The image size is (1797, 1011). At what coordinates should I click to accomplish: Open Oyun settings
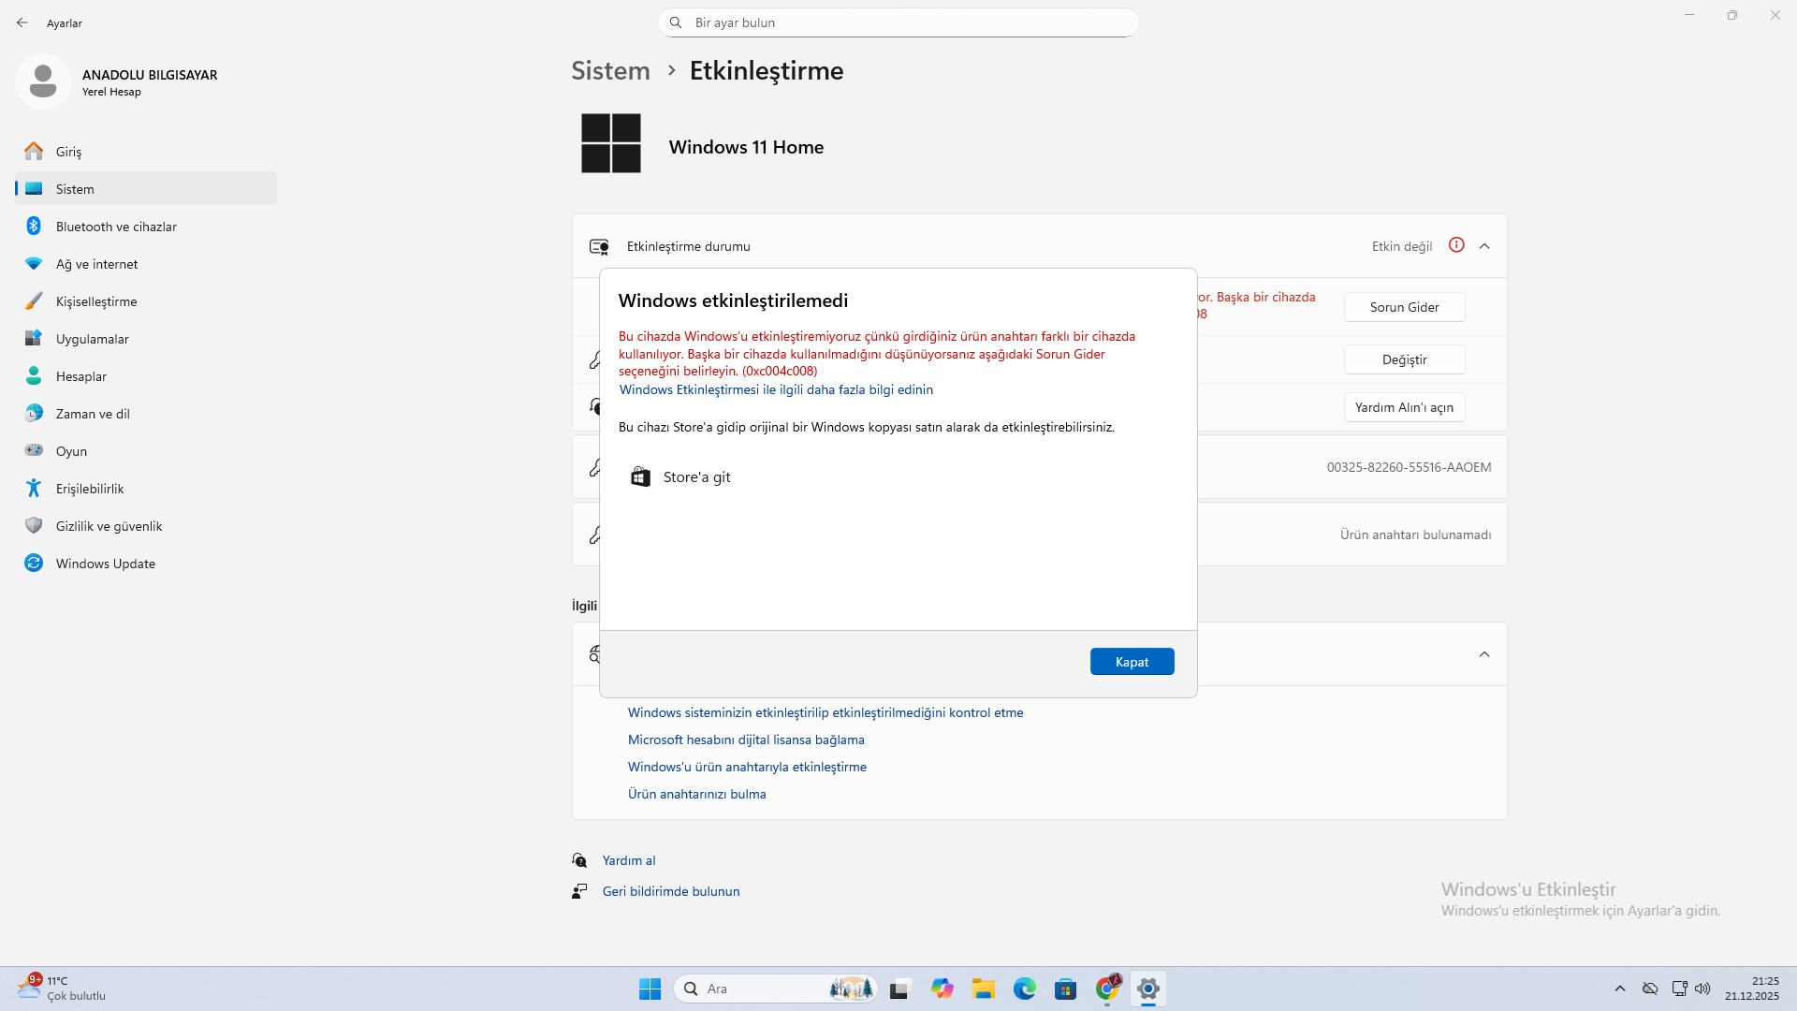tap(146, 451)
